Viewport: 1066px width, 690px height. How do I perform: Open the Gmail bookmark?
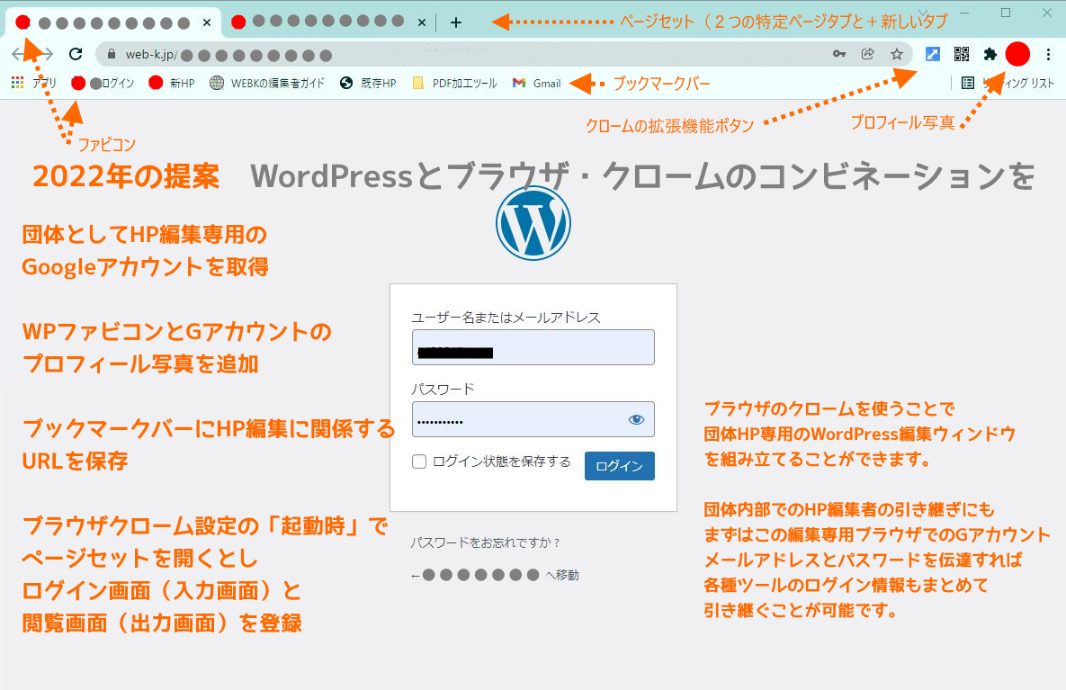pyautogui.click(x=537, y=83)
